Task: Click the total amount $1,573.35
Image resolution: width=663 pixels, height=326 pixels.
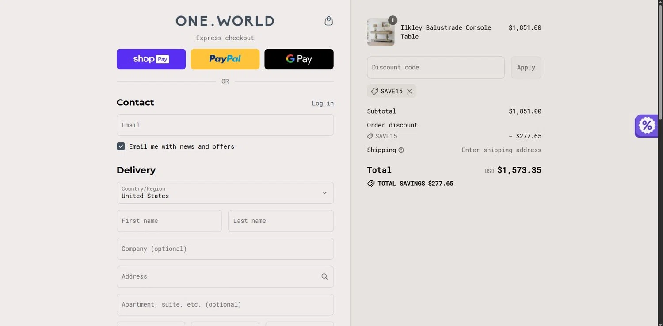Action: tap(519, 170)
